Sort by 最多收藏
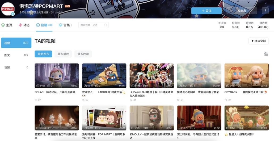Image resolution: width=274 pixels, height=141 pixels. [83, 54]
